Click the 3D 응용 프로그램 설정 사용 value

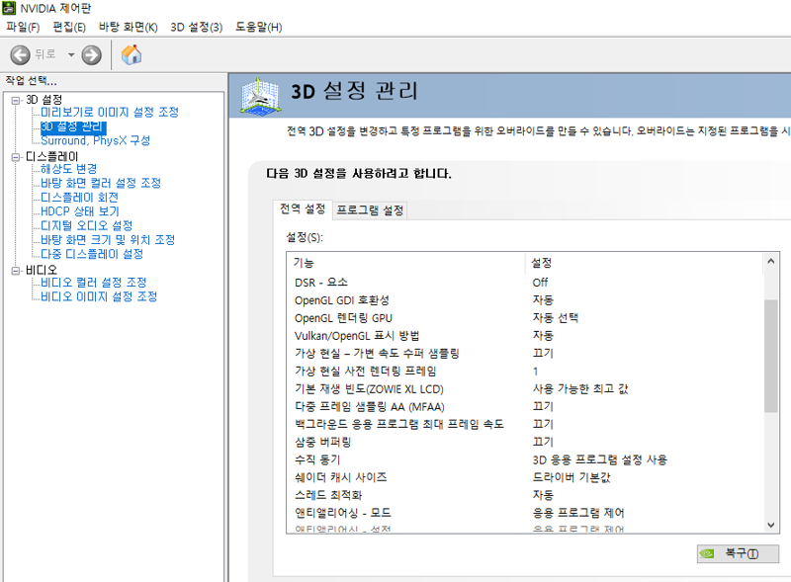[x=600, y=459]
